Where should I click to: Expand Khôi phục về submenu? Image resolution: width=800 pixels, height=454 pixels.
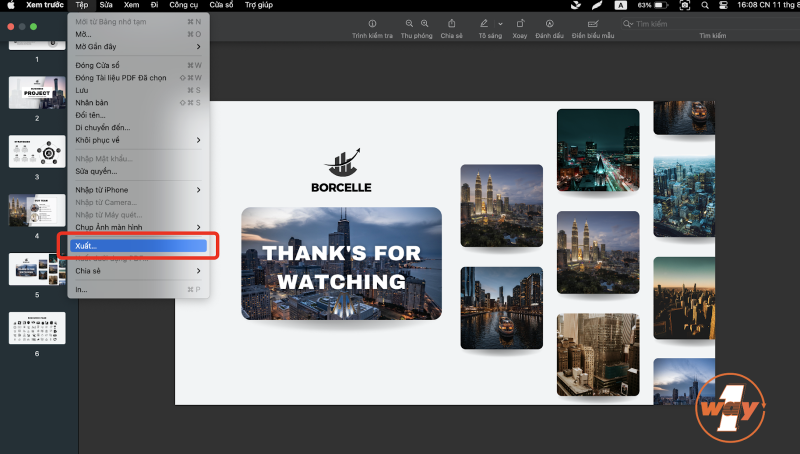click(x=138, y=140)
